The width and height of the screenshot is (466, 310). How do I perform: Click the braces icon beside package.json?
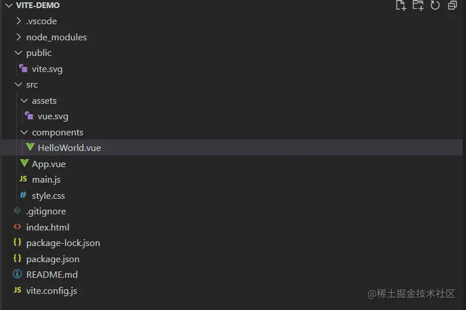17,259
